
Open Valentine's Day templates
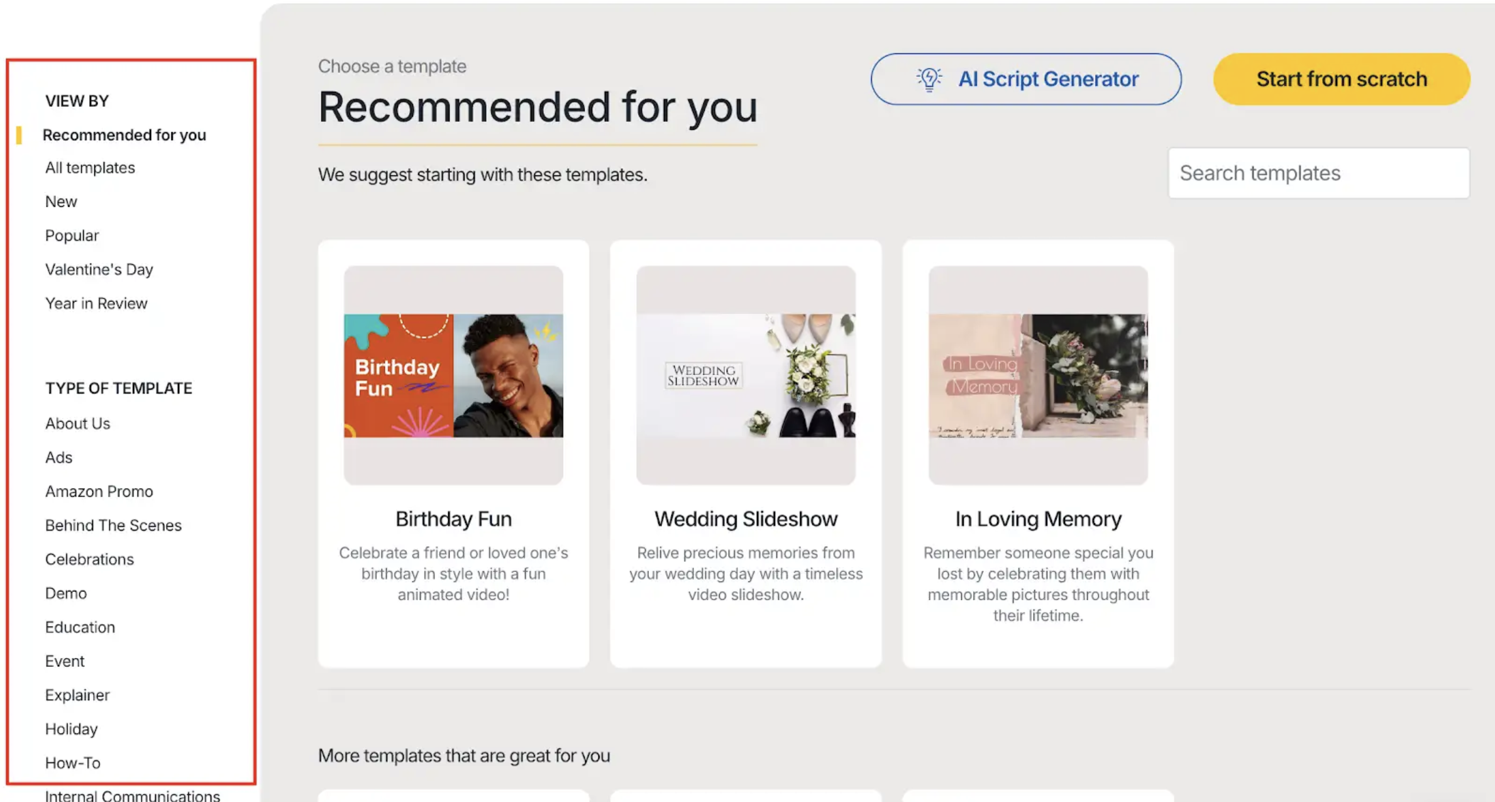click(x=99, y=270)
